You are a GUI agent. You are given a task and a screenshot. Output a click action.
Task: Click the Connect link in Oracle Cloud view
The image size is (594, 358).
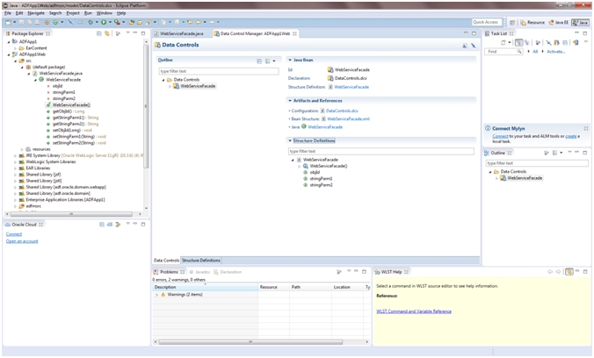pos(14,234)
